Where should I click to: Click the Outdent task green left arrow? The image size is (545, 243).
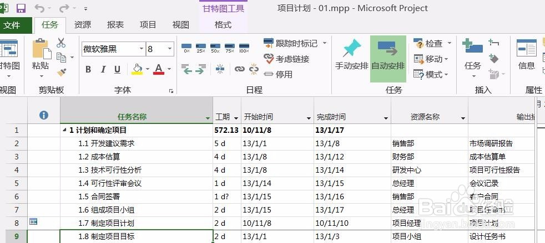click(x=187, y=69)
